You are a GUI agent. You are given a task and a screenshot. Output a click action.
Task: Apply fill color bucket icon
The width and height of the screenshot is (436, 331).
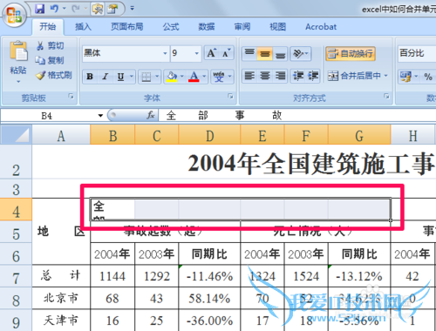point(172,77)
